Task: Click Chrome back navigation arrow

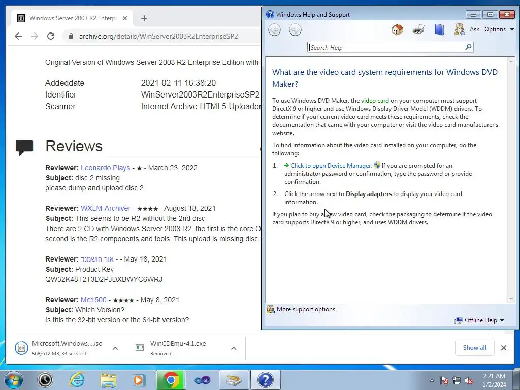Action: (x=18, y=36)
